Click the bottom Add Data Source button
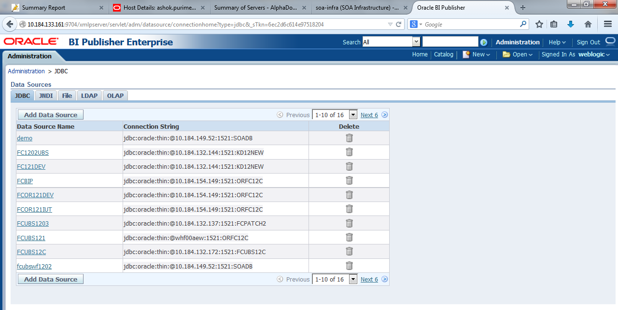This screenshot has width=618, height=310. 51,279
